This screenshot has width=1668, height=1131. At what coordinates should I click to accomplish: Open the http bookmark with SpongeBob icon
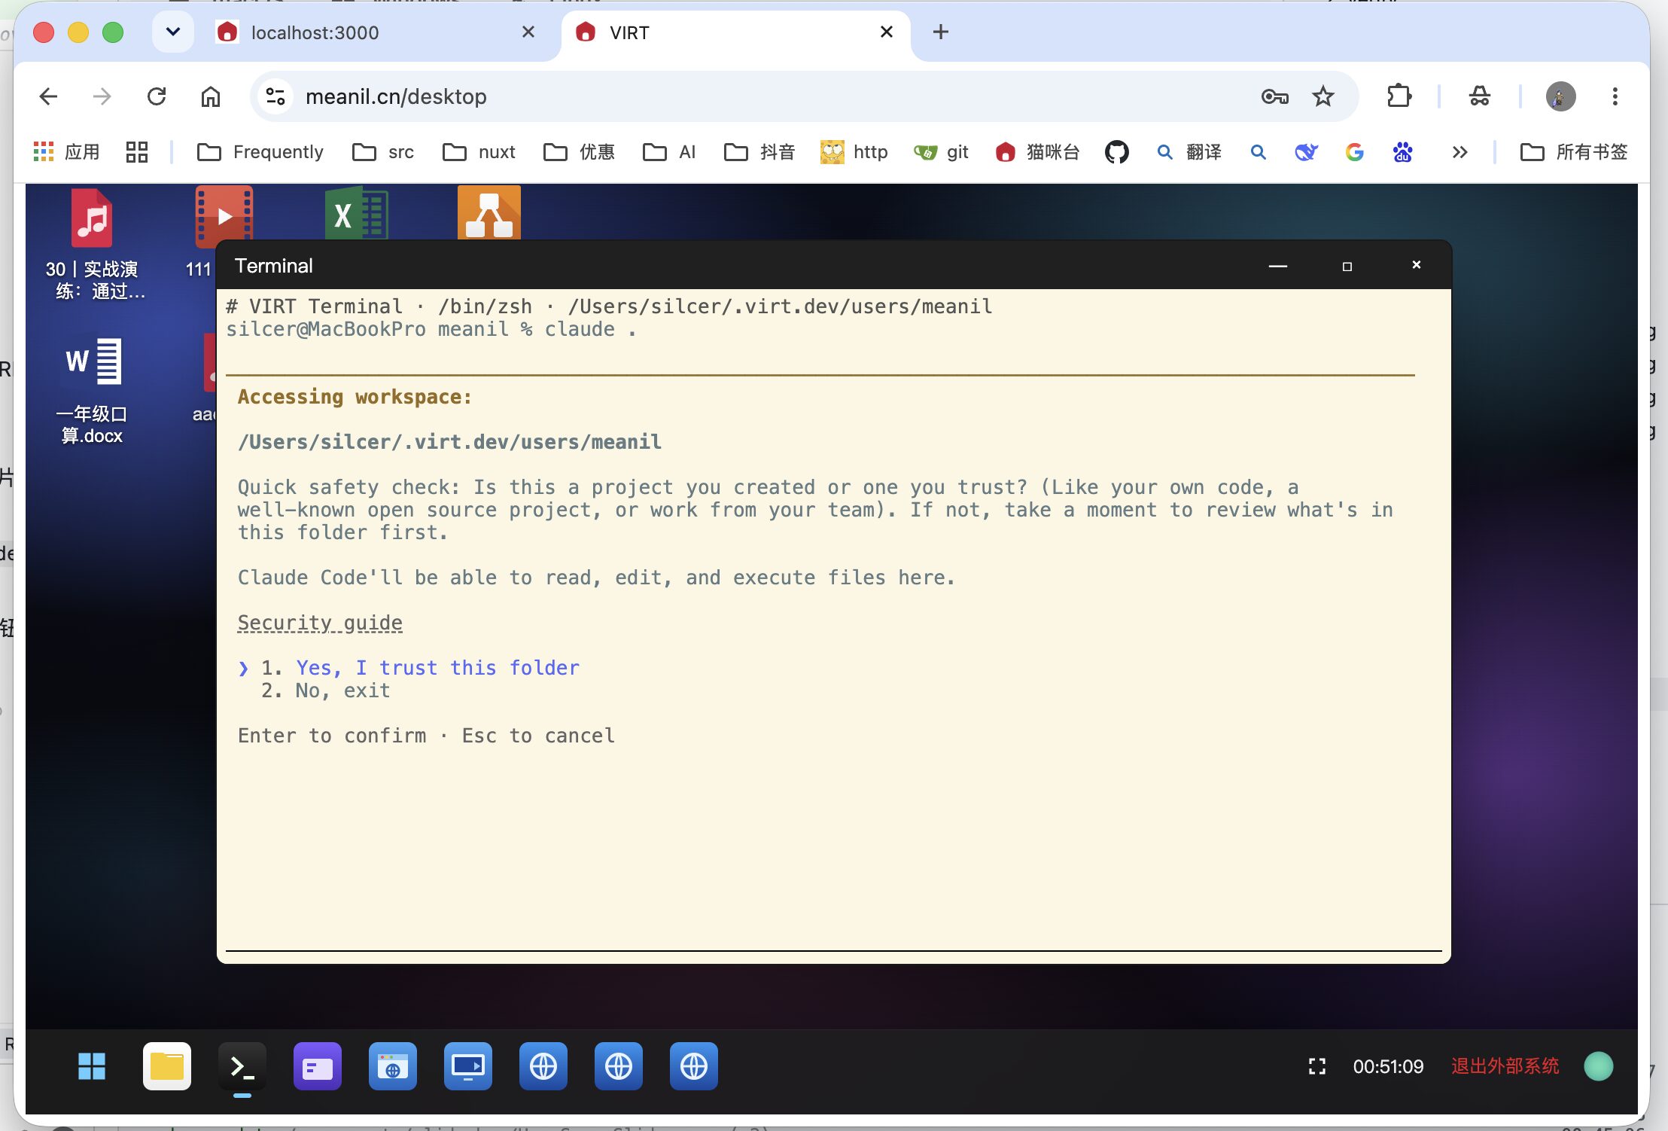coord(854,152)
